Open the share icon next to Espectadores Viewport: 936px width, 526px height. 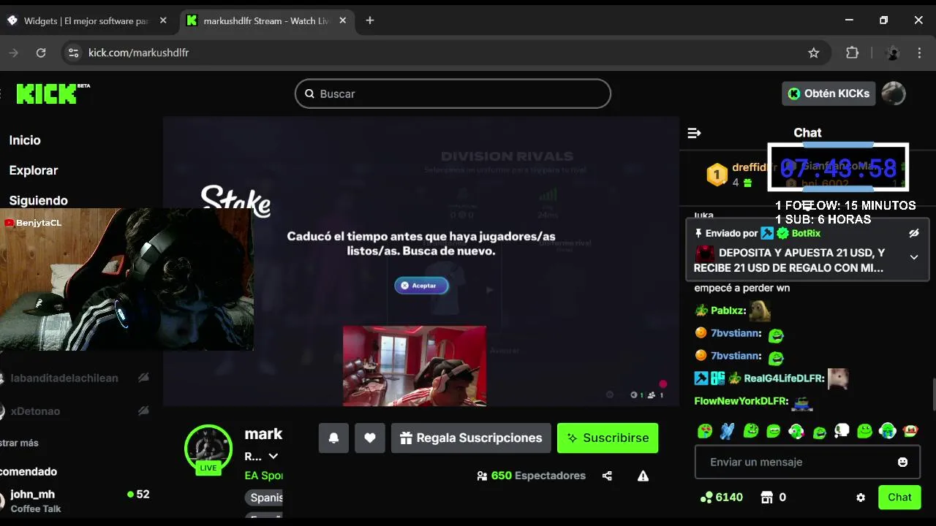point(607,476)
